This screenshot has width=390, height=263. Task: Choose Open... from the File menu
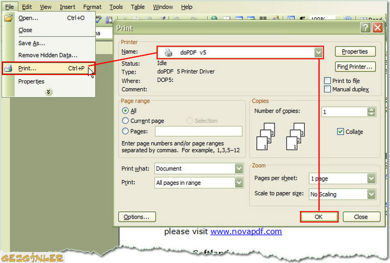[x=48, y=18]
